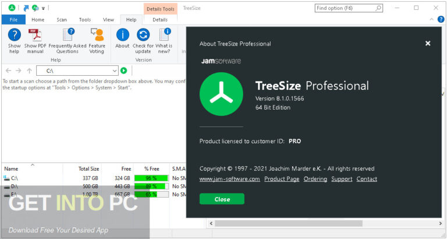Open the Contact link

click(x=367, y=179)
